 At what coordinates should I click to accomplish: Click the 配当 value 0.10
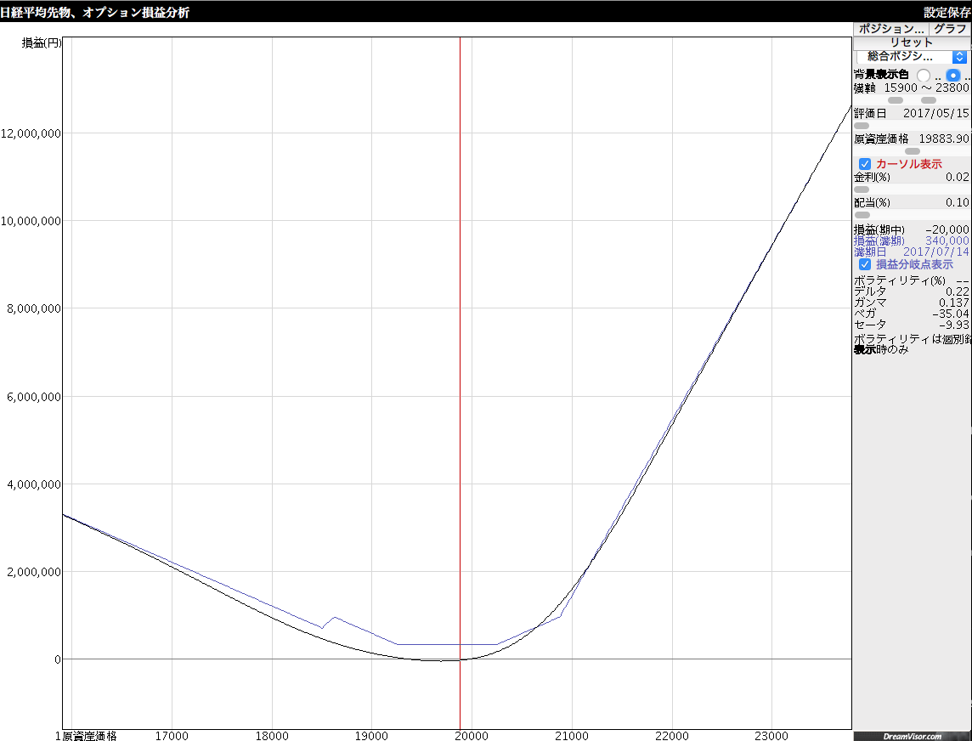957,202
